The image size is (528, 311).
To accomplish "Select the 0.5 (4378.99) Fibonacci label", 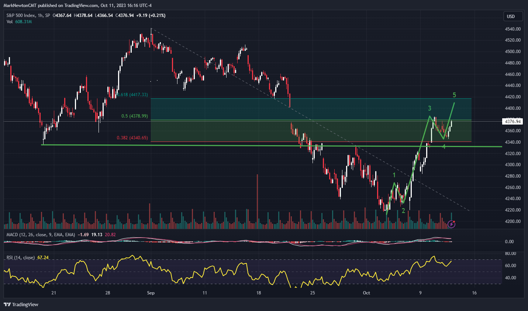I will pos(135,116).
